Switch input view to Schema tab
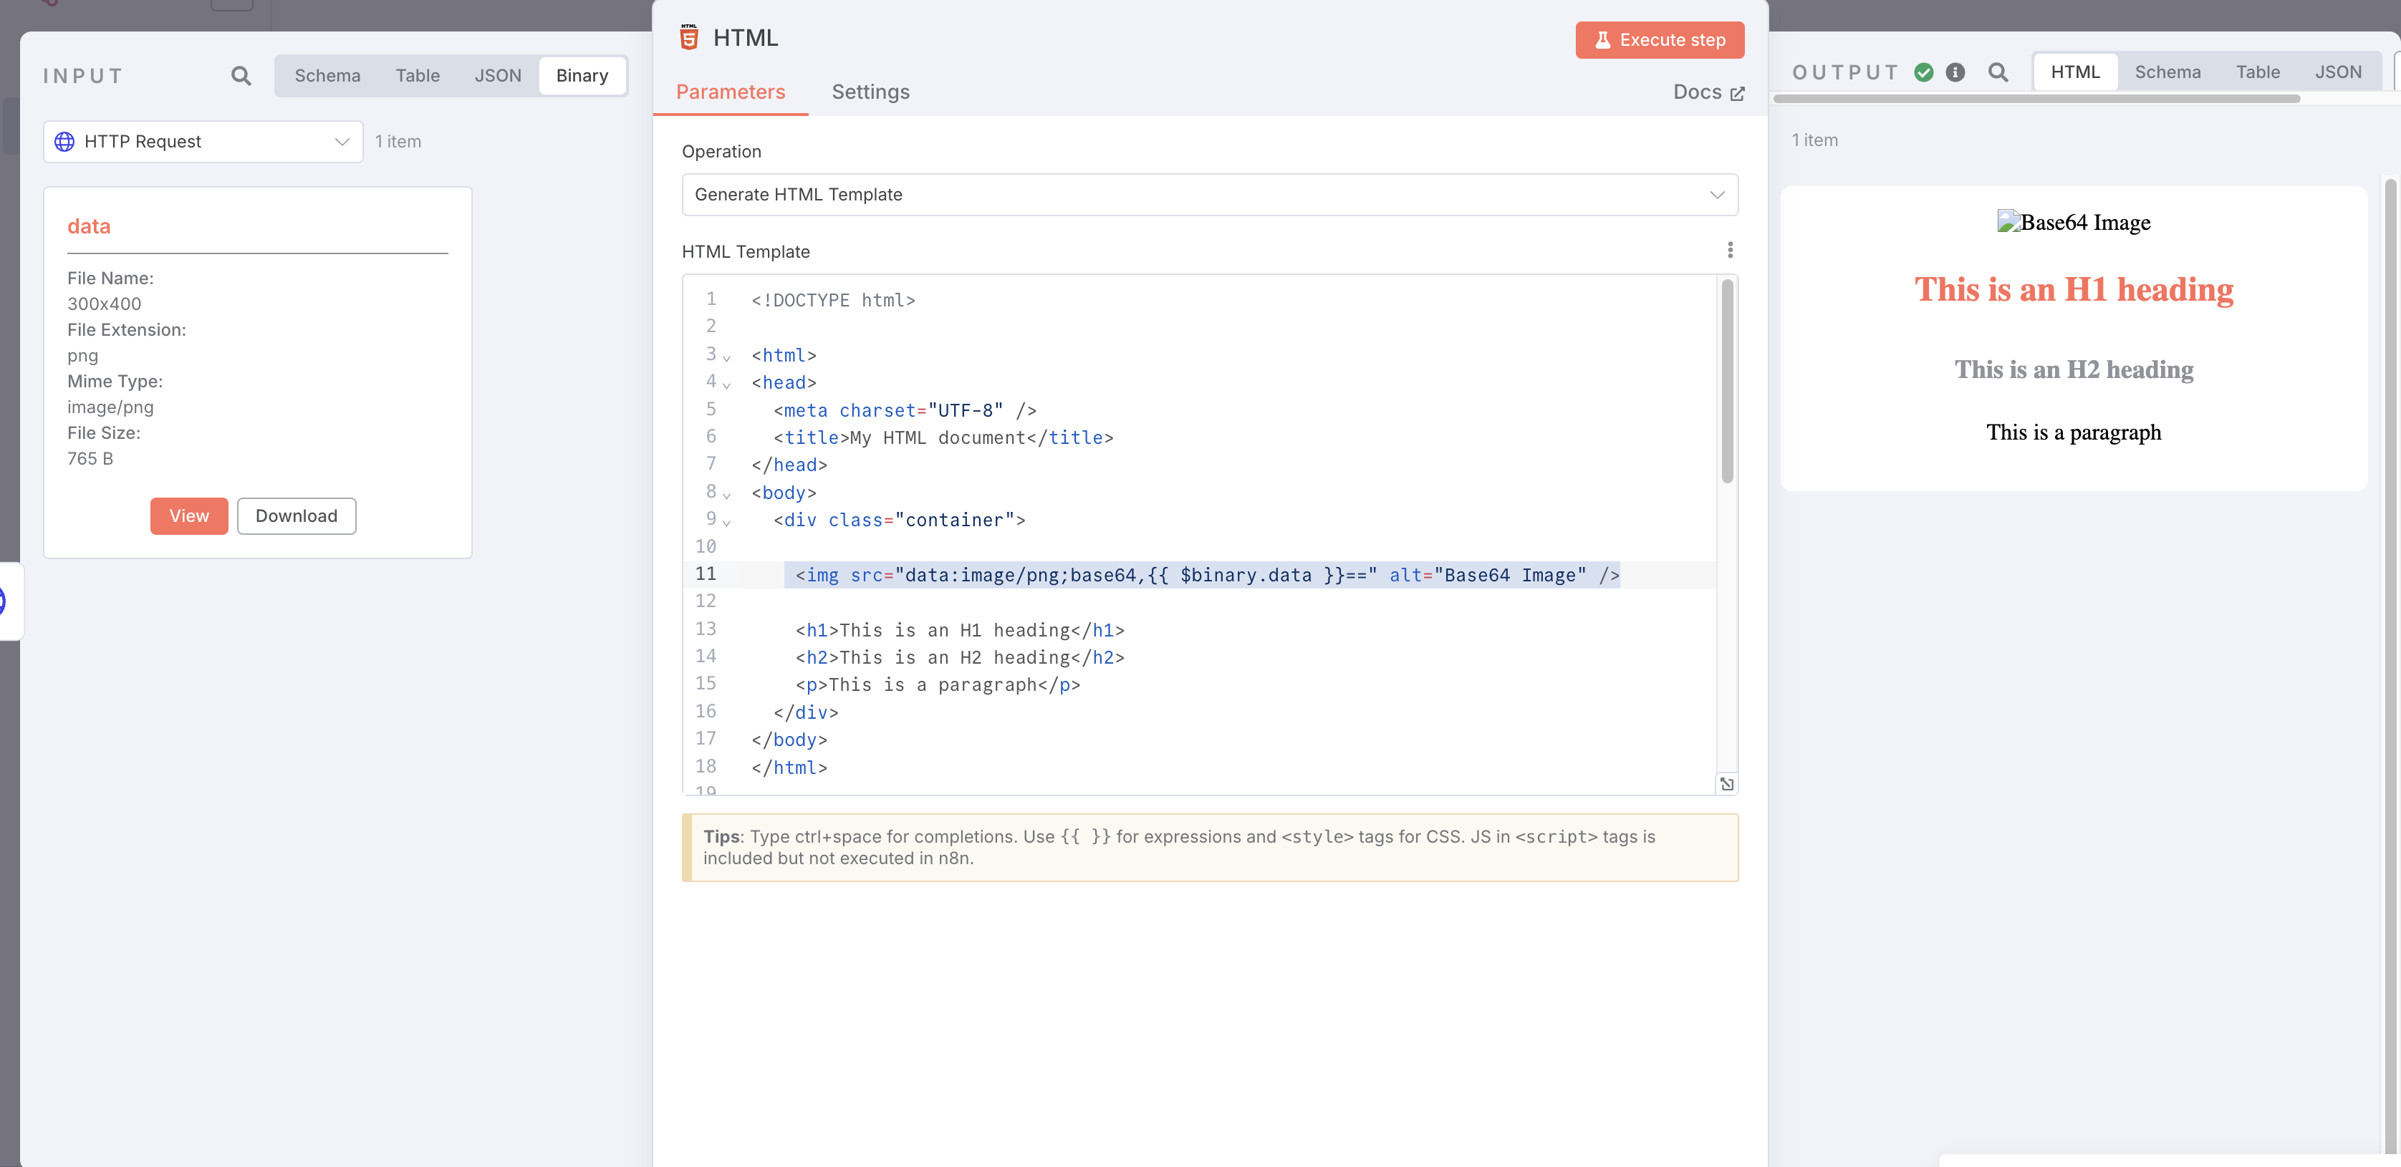This screenshot has width=2401, height=1167. click(x=327, y=75)
